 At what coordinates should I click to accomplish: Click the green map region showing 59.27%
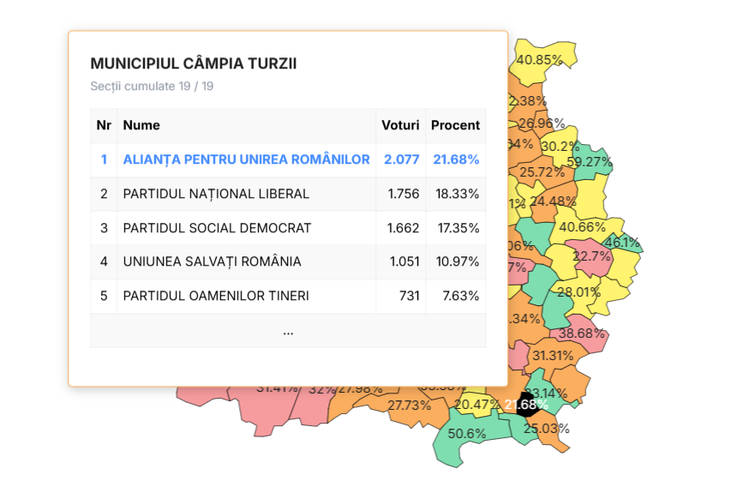(x=592, y=160)
